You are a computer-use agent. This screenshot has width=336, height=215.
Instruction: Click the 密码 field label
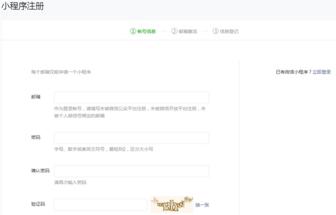click(x=35, y=138)
